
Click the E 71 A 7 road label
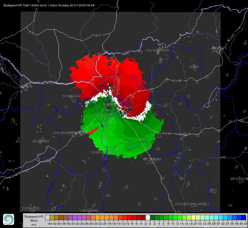[14, 175]
